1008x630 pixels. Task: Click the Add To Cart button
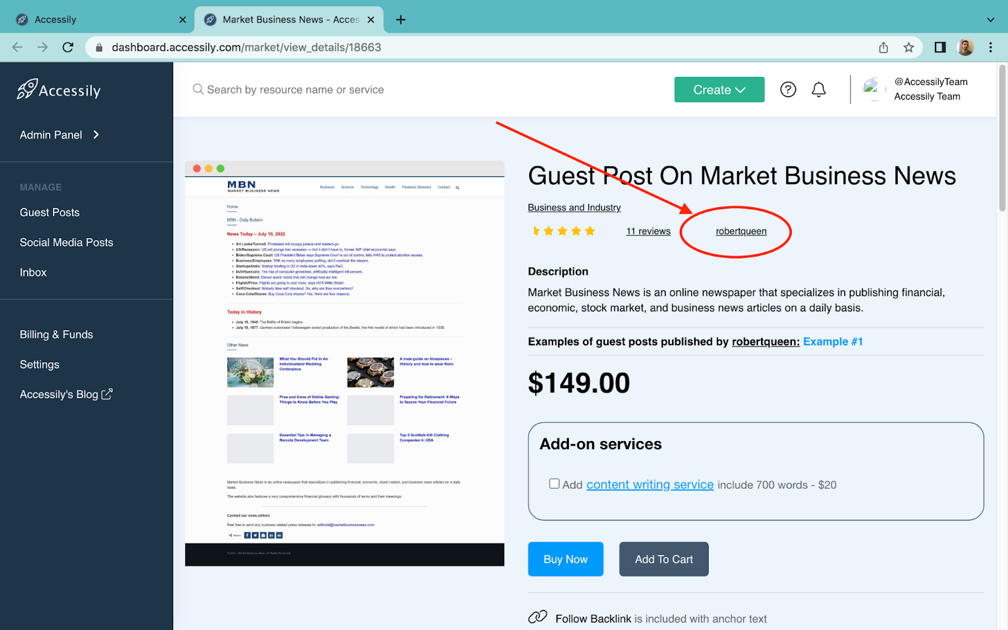pos(664,559)
